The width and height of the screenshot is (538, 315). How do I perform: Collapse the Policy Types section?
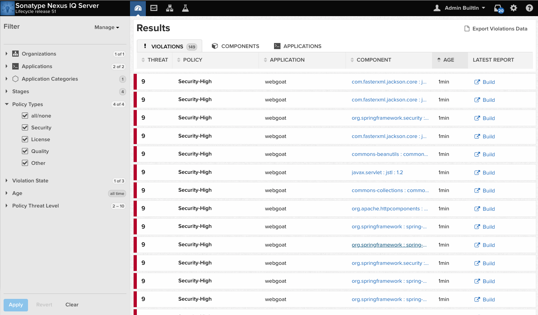pos(7,104)
